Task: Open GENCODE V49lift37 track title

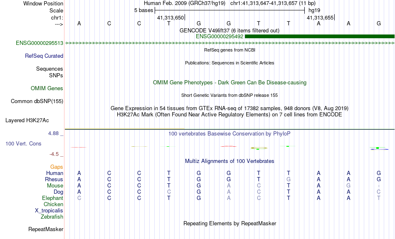Action: (x=229, y=30)
